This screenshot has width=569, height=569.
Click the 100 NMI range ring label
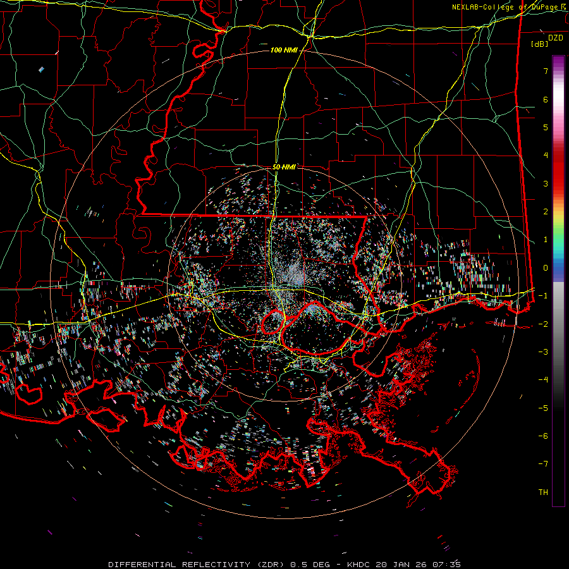284,50
